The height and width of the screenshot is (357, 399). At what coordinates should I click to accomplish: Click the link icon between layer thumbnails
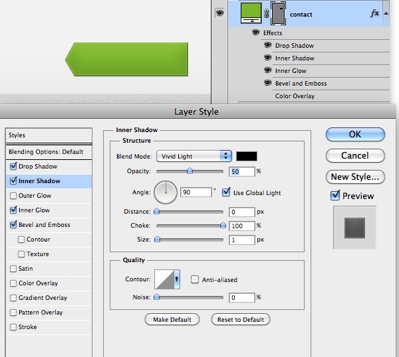266,13
